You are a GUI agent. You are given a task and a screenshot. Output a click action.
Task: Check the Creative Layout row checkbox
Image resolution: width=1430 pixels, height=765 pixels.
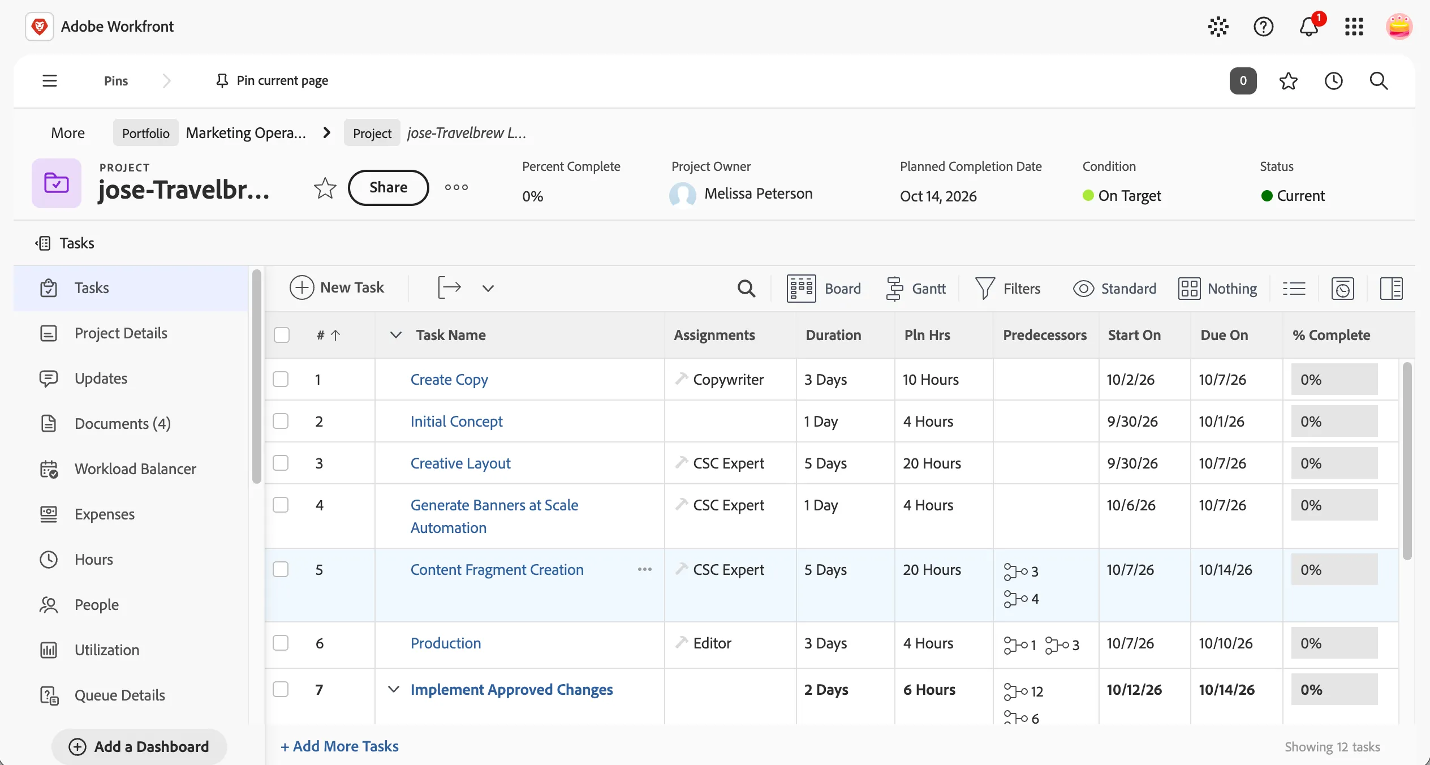coord(281,463)
